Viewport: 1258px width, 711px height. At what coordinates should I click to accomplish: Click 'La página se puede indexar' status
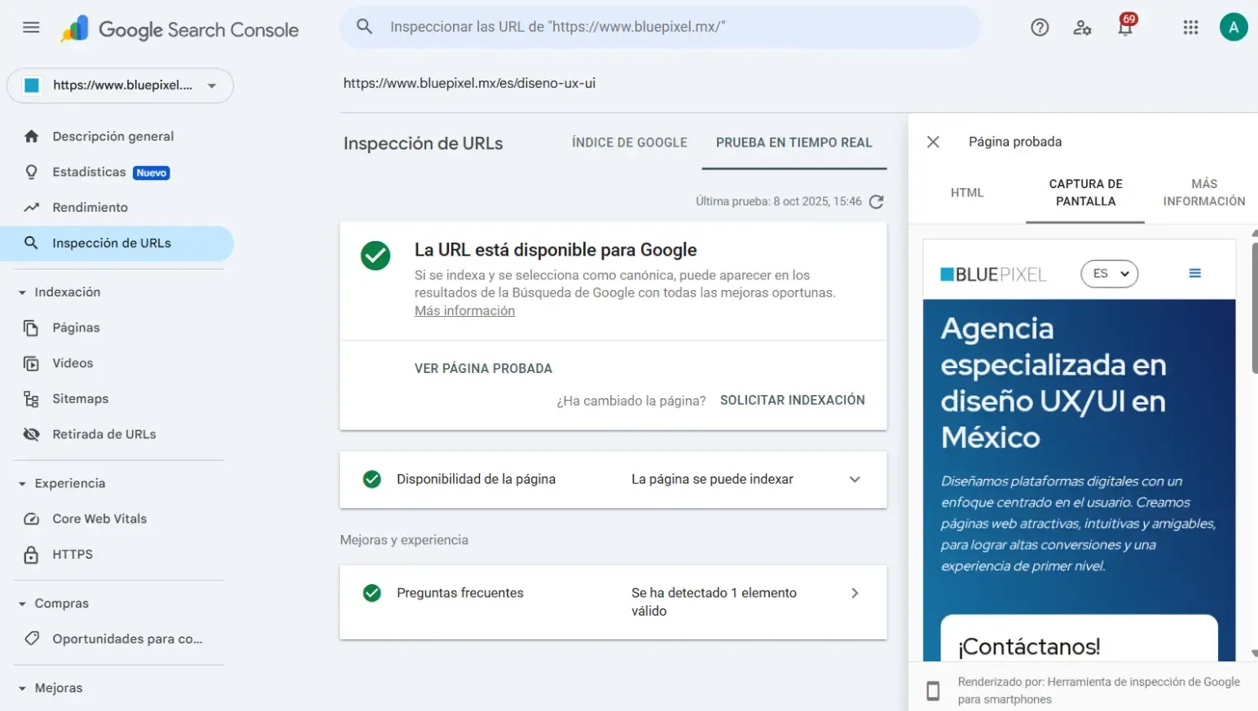pos(712,480)
